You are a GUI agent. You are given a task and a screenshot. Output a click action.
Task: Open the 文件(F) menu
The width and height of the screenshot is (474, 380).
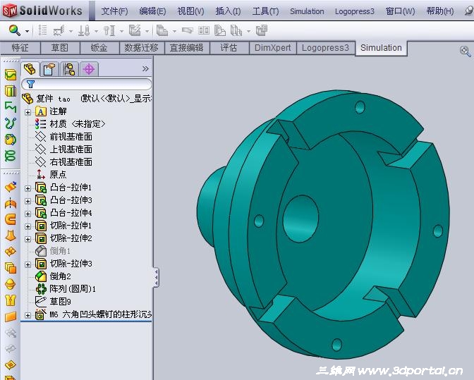114,11
